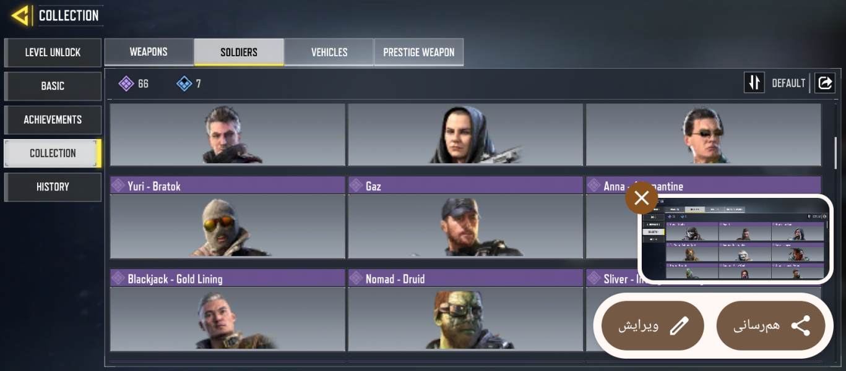Click the pencil edit button

[x=653, y=326]
